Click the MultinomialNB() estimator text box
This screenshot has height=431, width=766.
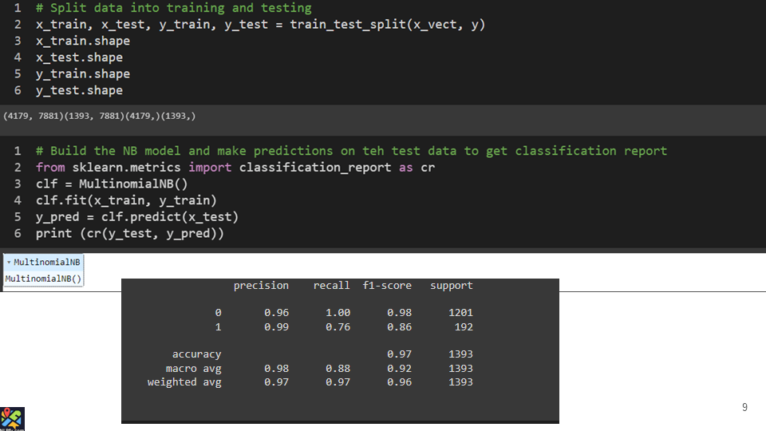coord(44,279)
